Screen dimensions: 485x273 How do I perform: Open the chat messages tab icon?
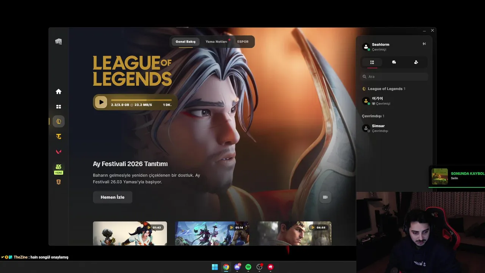pos(394,62)
